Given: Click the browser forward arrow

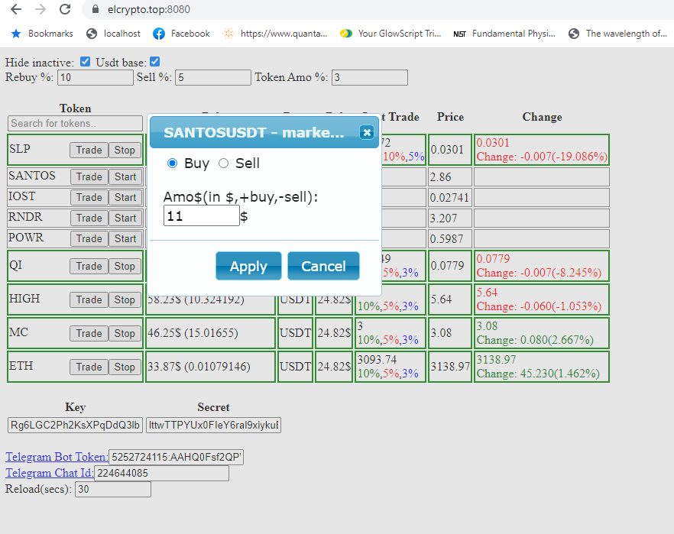Looking at the screenshot, I should click(x=41, y=9).
